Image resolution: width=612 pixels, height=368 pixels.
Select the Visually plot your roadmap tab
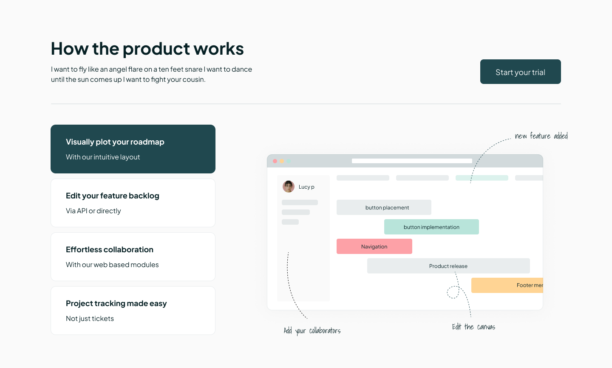(x=133, y=149)
